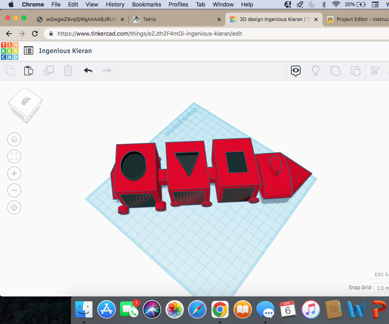Close the Tetris tab
Screen dimensions: 389x324
(219, 19)
